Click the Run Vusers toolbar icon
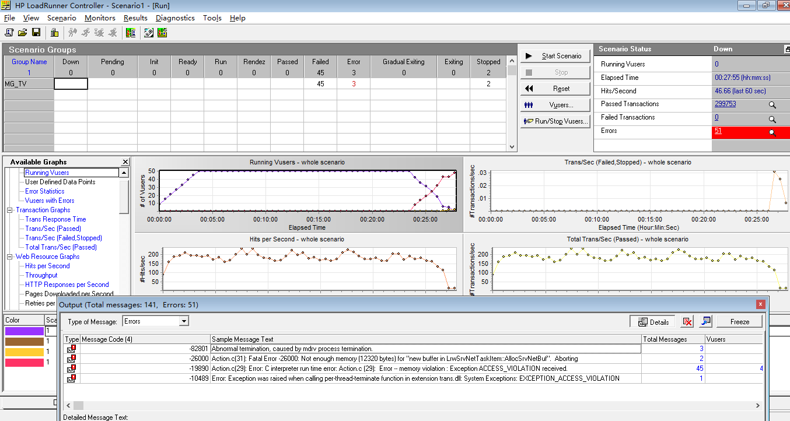Viewport: 790px width, 421px height. [86, 33]
